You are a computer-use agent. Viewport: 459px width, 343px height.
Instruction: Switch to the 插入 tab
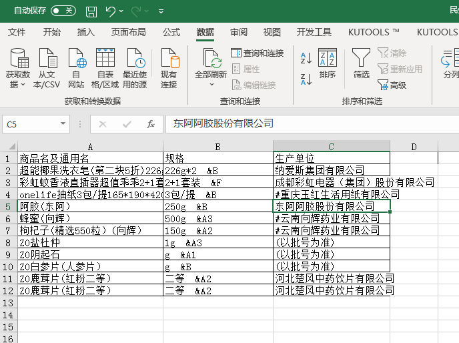(86, 32)
